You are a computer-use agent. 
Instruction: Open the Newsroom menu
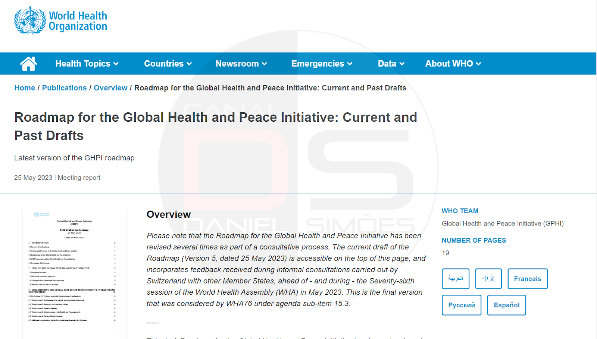[x=241, y=64]
